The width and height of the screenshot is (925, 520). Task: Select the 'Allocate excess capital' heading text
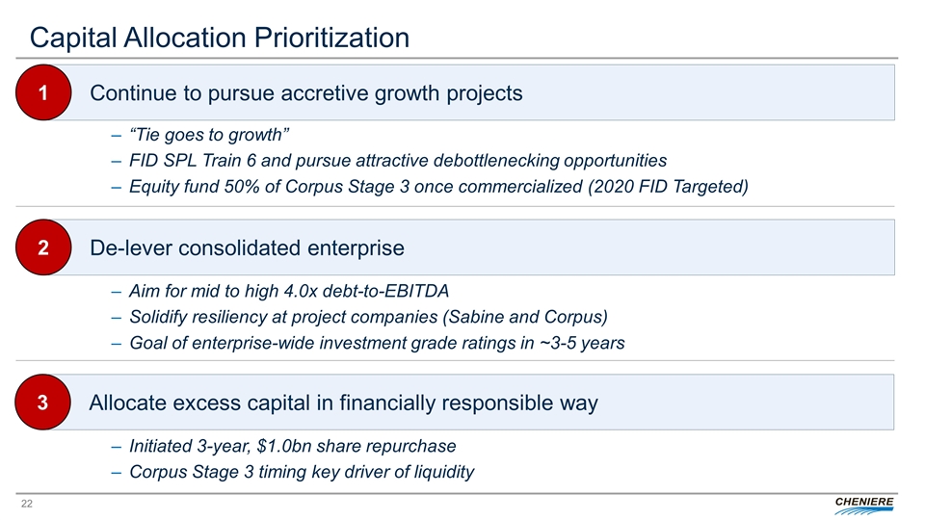point(343,403)
